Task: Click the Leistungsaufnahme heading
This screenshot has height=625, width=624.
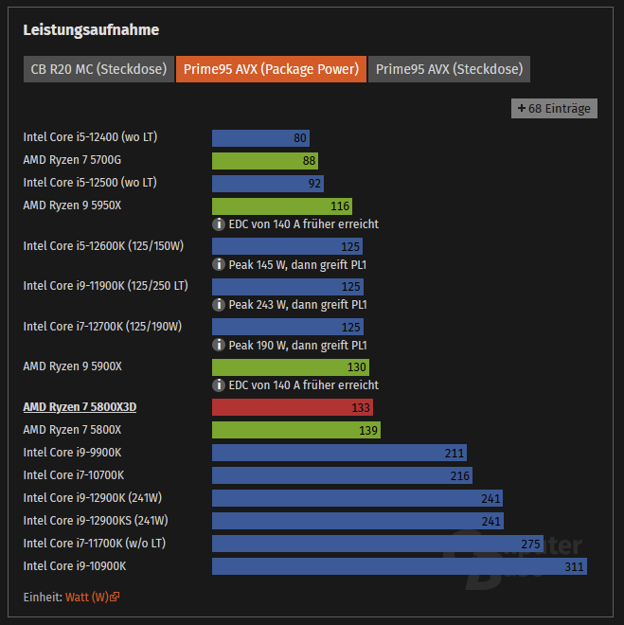Action: 91,30
